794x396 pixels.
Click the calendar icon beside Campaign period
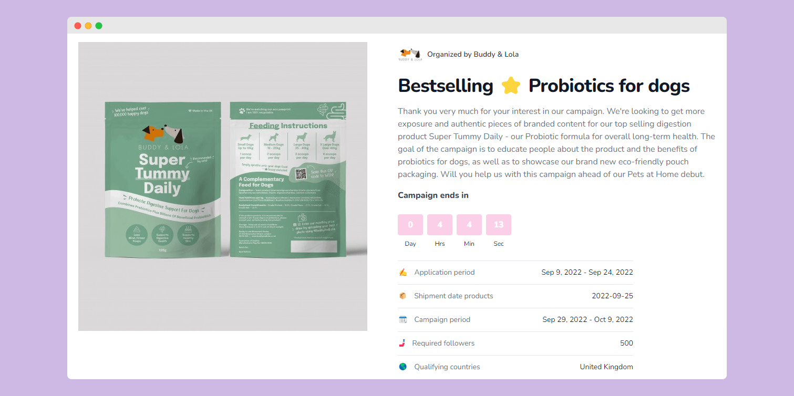tap(403, 319)
